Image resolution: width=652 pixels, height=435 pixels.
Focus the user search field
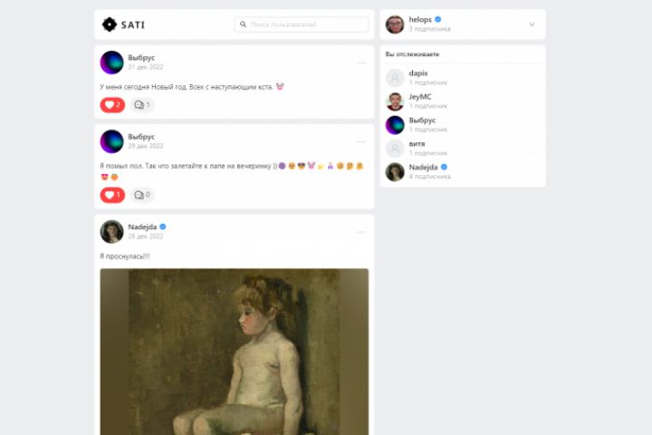[x=302, y=24]
